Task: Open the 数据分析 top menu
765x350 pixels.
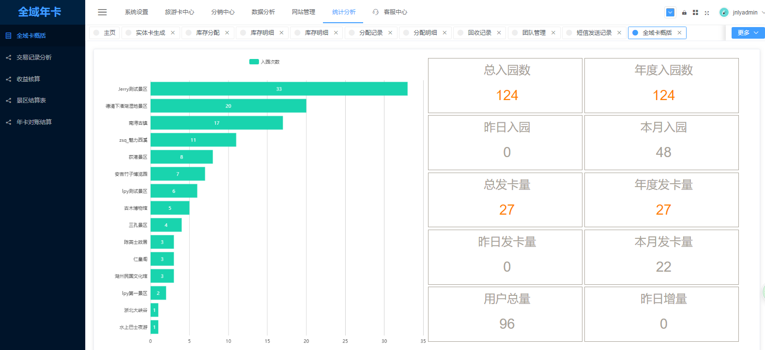Action: click(x=263, y=12)
